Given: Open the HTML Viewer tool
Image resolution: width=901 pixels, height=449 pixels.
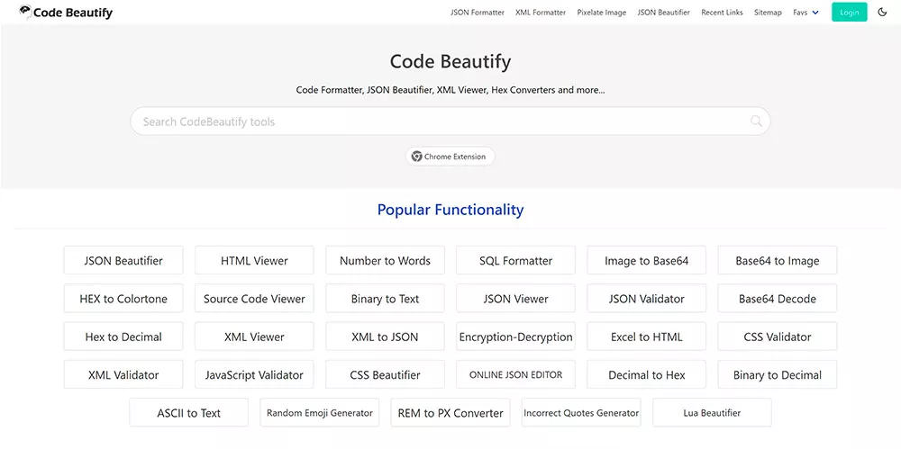Looking at the screenshot, I should point(255,260).
